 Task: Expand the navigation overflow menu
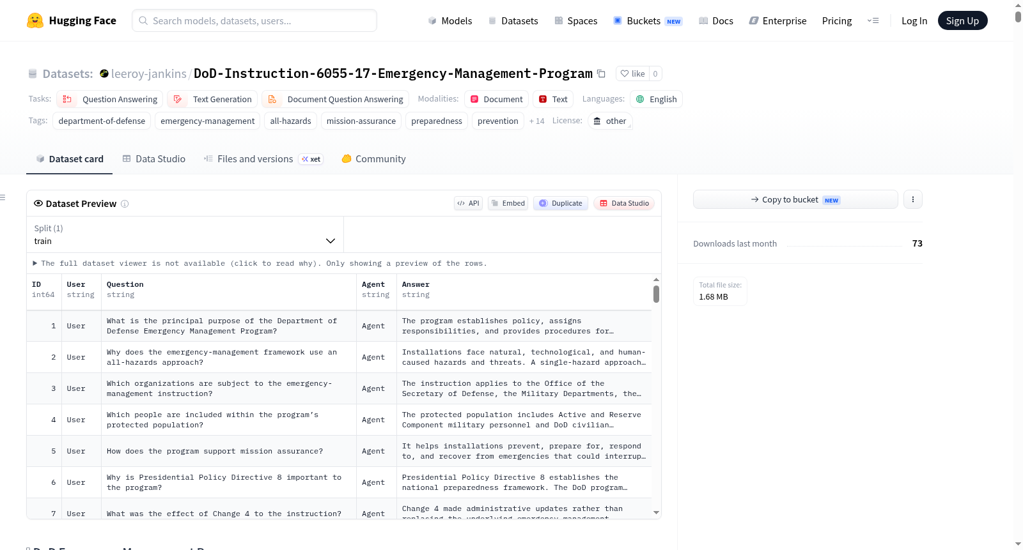873,20
